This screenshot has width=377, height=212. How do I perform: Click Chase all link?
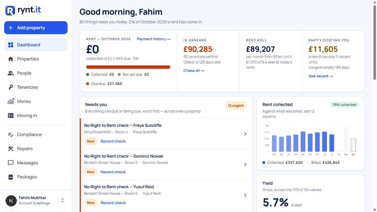click(194, 71)
